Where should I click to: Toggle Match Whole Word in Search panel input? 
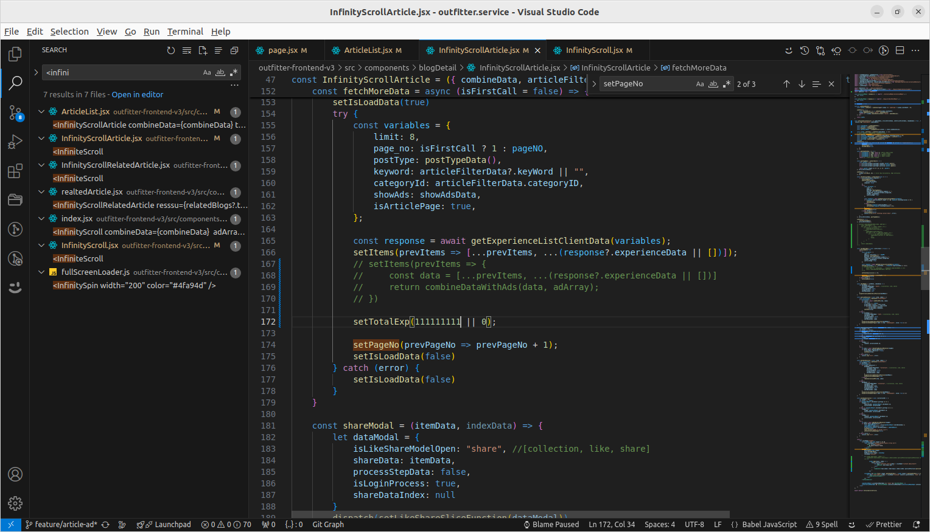[220, 72]
